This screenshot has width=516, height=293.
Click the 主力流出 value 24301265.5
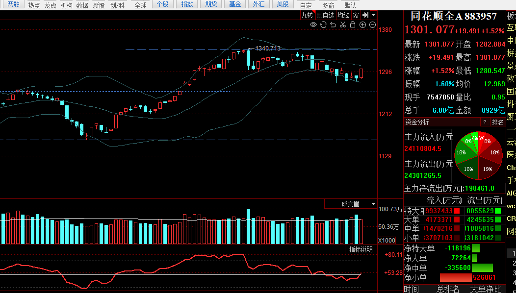click(x=423, y=175)
